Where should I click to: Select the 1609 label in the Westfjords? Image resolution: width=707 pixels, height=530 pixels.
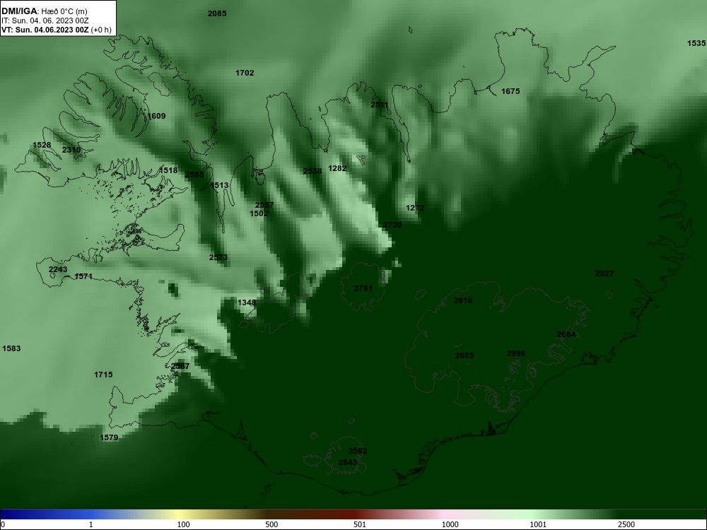156,117
